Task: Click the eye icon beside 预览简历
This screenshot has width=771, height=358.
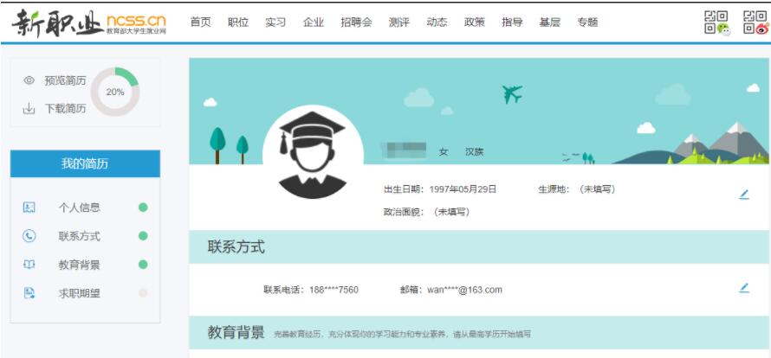Action: point(29,80)
